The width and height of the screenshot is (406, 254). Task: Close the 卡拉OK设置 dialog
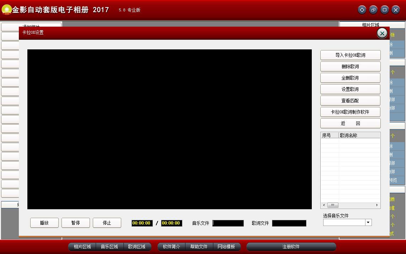[382, 33]
